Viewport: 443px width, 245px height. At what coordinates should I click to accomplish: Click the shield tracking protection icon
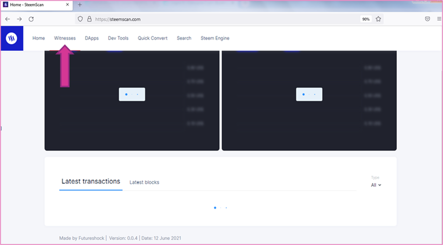pos(80,19)
